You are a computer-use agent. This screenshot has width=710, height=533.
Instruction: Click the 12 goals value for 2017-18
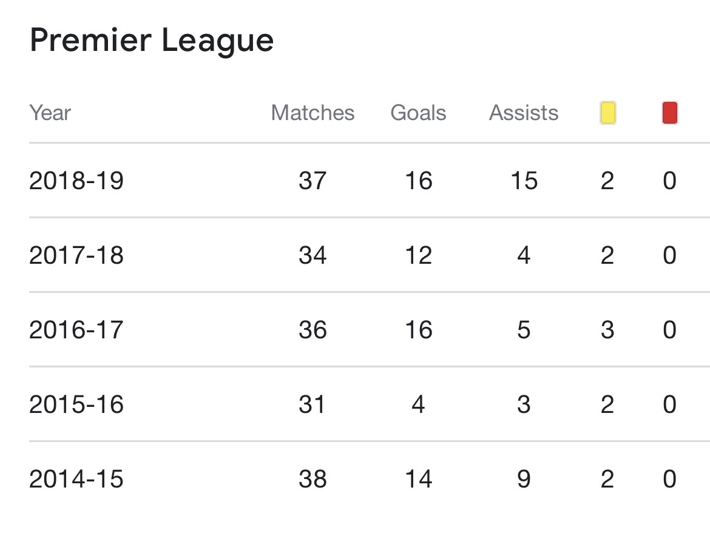coord(418,255)
